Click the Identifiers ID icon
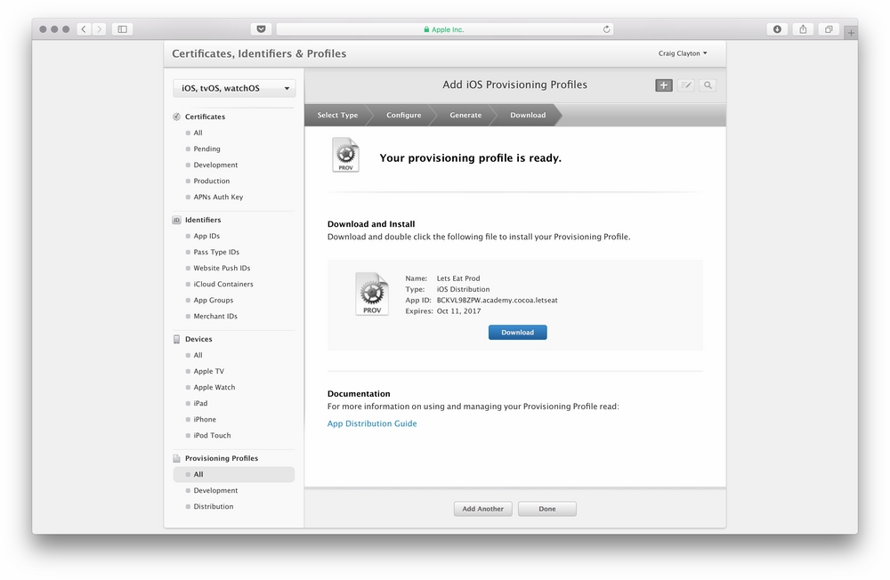 pyautogui.click(x=176, y=220)
